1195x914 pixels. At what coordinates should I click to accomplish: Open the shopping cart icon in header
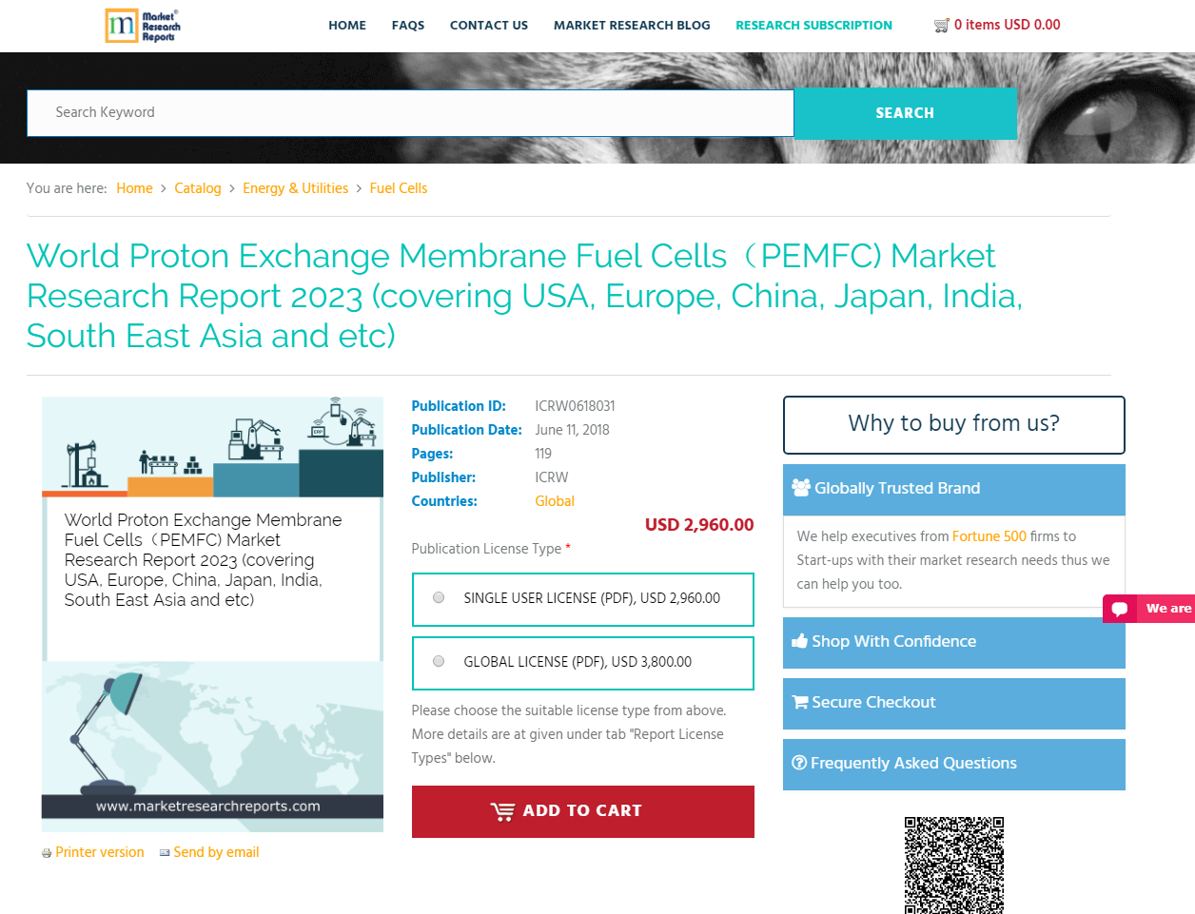tap(942, 26)
